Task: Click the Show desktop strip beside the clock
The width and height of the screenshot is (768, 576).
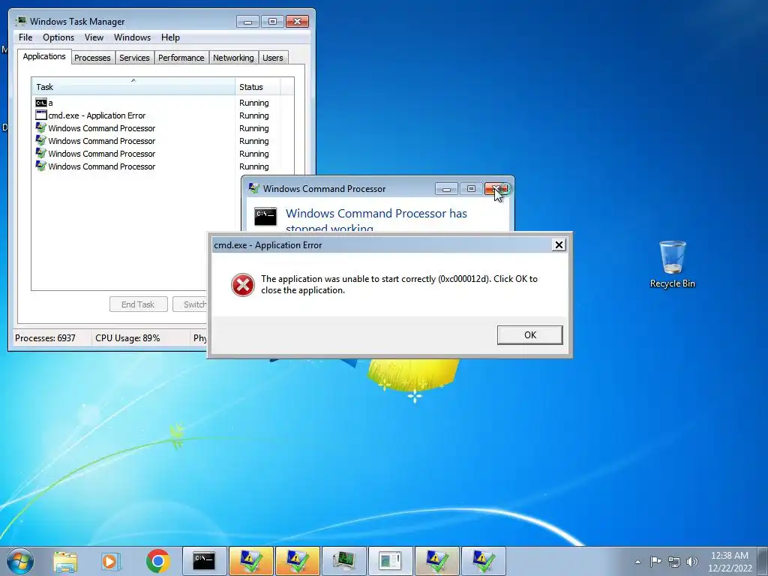Action: click(763, 561)
